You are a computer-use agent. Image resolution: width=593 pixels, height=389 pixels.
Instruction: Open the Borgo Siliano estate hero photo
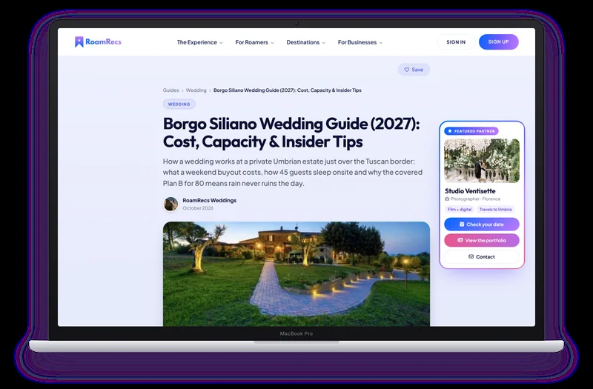296,273
